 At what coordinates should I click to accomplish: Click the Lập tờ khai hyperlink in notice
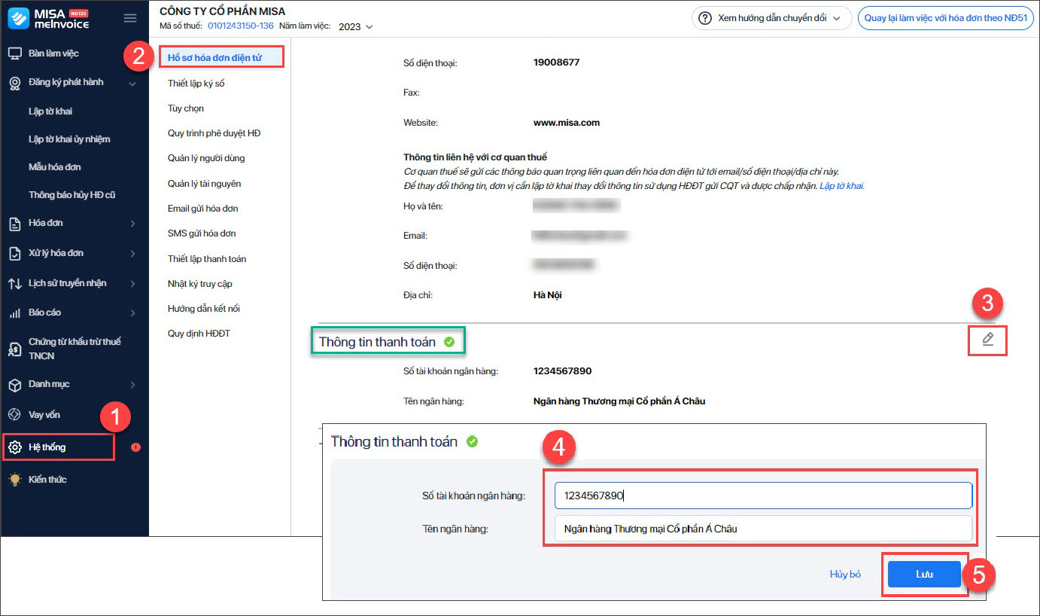tap(841, 186)
